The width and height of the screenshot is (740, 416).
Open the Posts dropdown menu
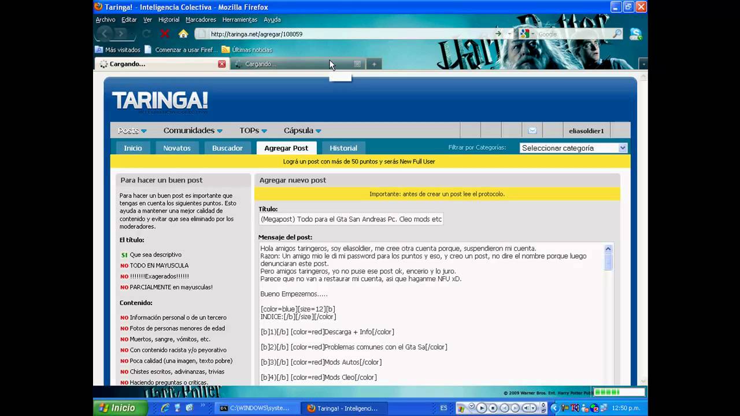(x=132, y=131)
